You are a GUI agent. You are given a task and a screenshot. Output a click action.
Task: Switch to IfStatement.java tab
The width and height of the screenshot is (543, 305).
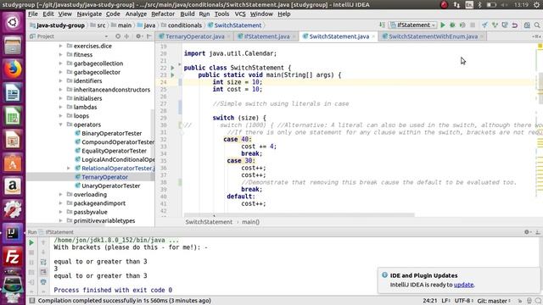(x=266, y=36)
